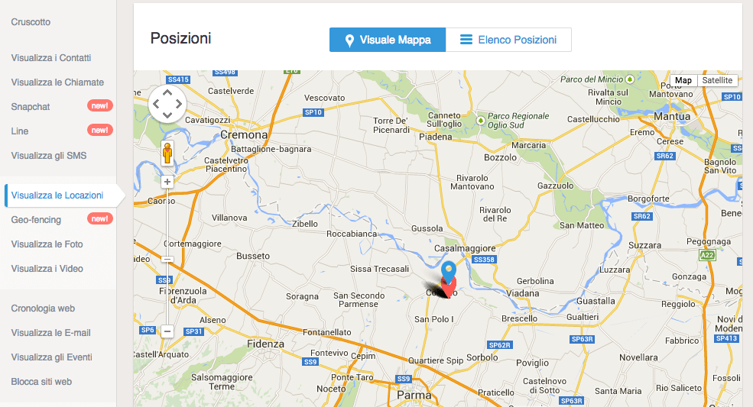Switch to the standard Map view
This screenshot has height=407, width=753.
[683, 81]
